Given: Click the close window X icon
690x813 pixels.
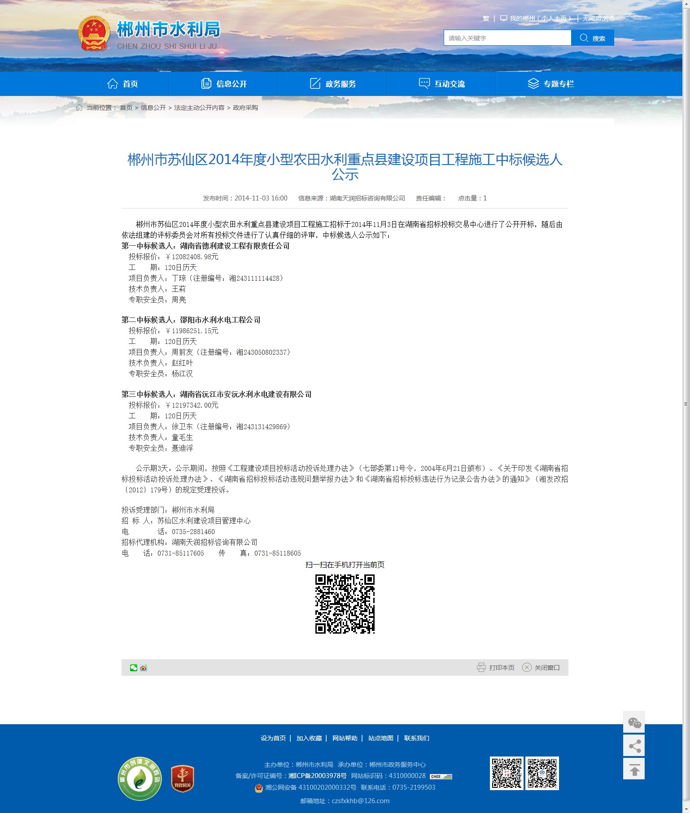Looking at the screenshot, I should tap(527, 667).
